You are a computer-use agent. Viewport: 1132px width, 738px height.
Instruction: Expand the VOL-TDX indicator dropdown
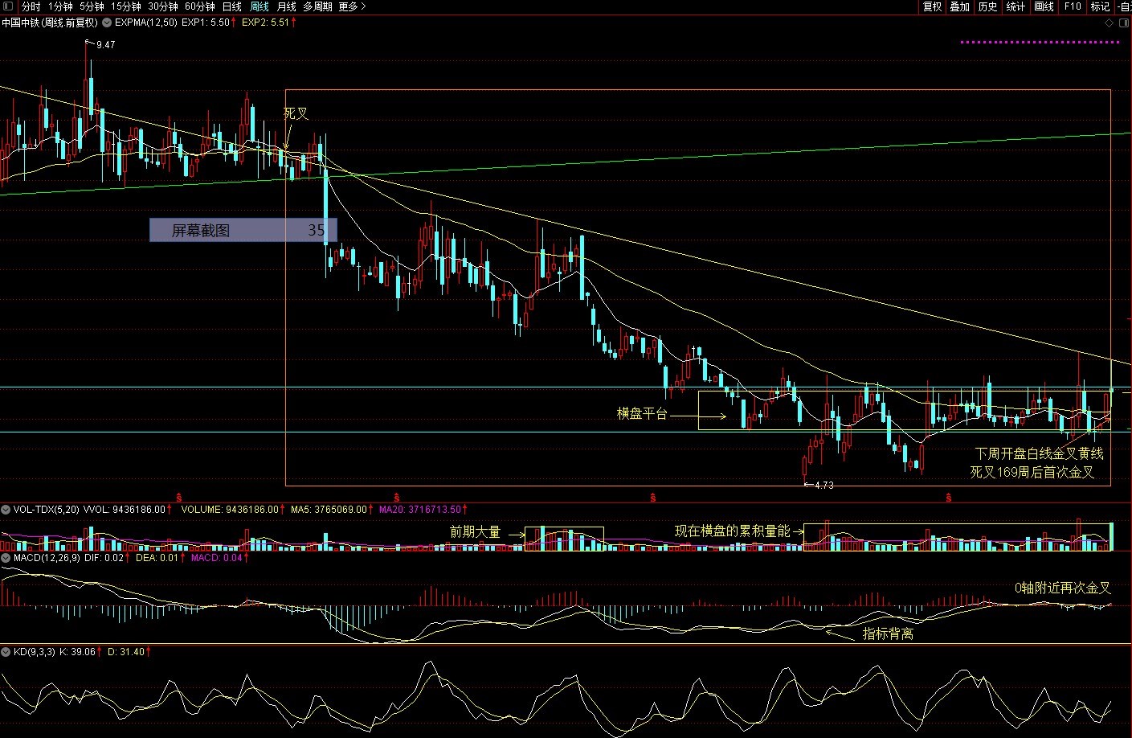(x=6, y=510)
